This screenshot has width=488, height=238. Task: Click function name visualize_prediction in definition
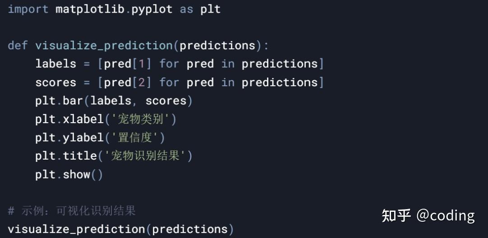(x=104, y=46)
